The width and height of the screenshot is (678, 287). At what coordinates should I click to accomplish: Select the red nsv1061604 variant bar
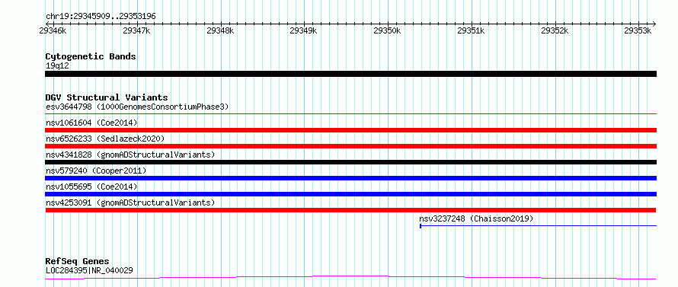tap(350, 130)
